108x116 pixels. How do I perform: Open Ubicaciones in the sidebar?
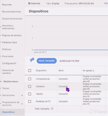(x=8, y=95)
